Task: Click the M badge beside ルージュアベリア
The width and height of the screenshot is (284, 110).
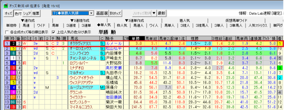Action: pos(103,87)
